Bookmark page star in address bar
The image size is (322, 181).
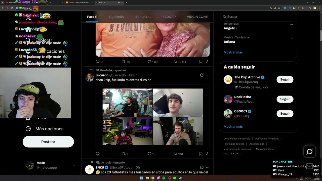click(279, 8)
